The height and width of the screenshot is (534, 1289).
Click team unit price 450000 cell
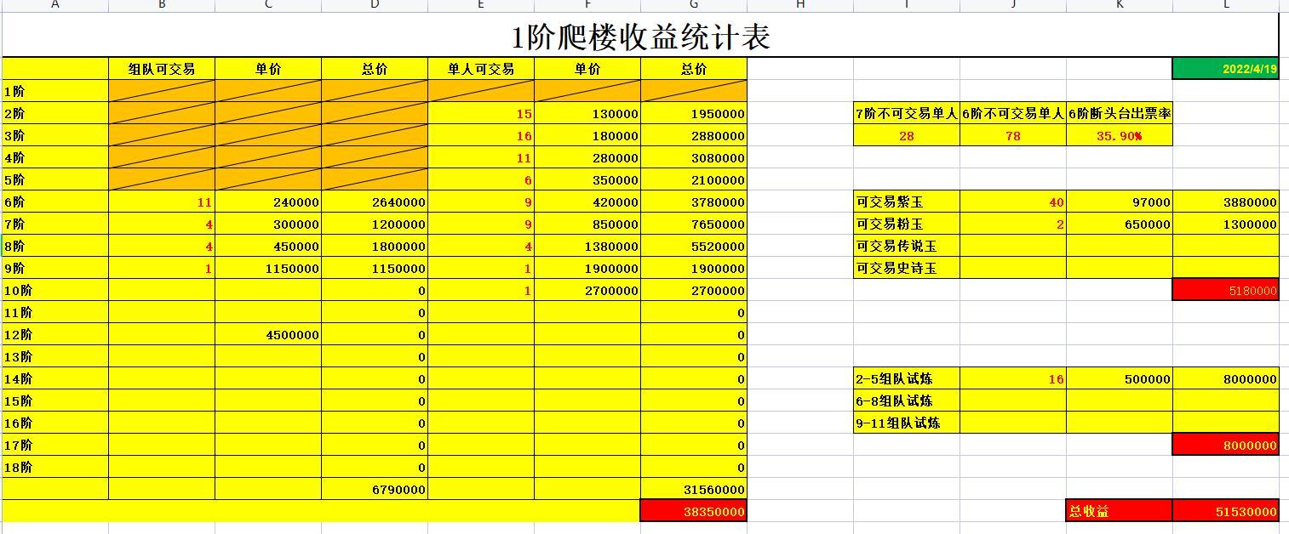(x=268, y=246)
